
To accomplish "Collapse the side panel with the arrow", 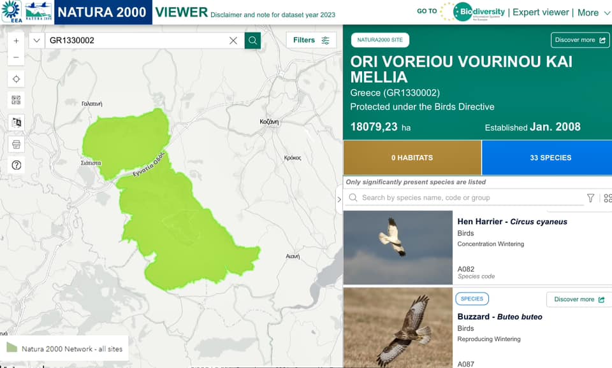I will point(339,199).
